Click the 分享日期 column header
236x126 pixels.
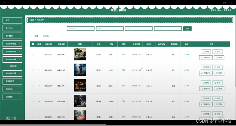[136, 44]
